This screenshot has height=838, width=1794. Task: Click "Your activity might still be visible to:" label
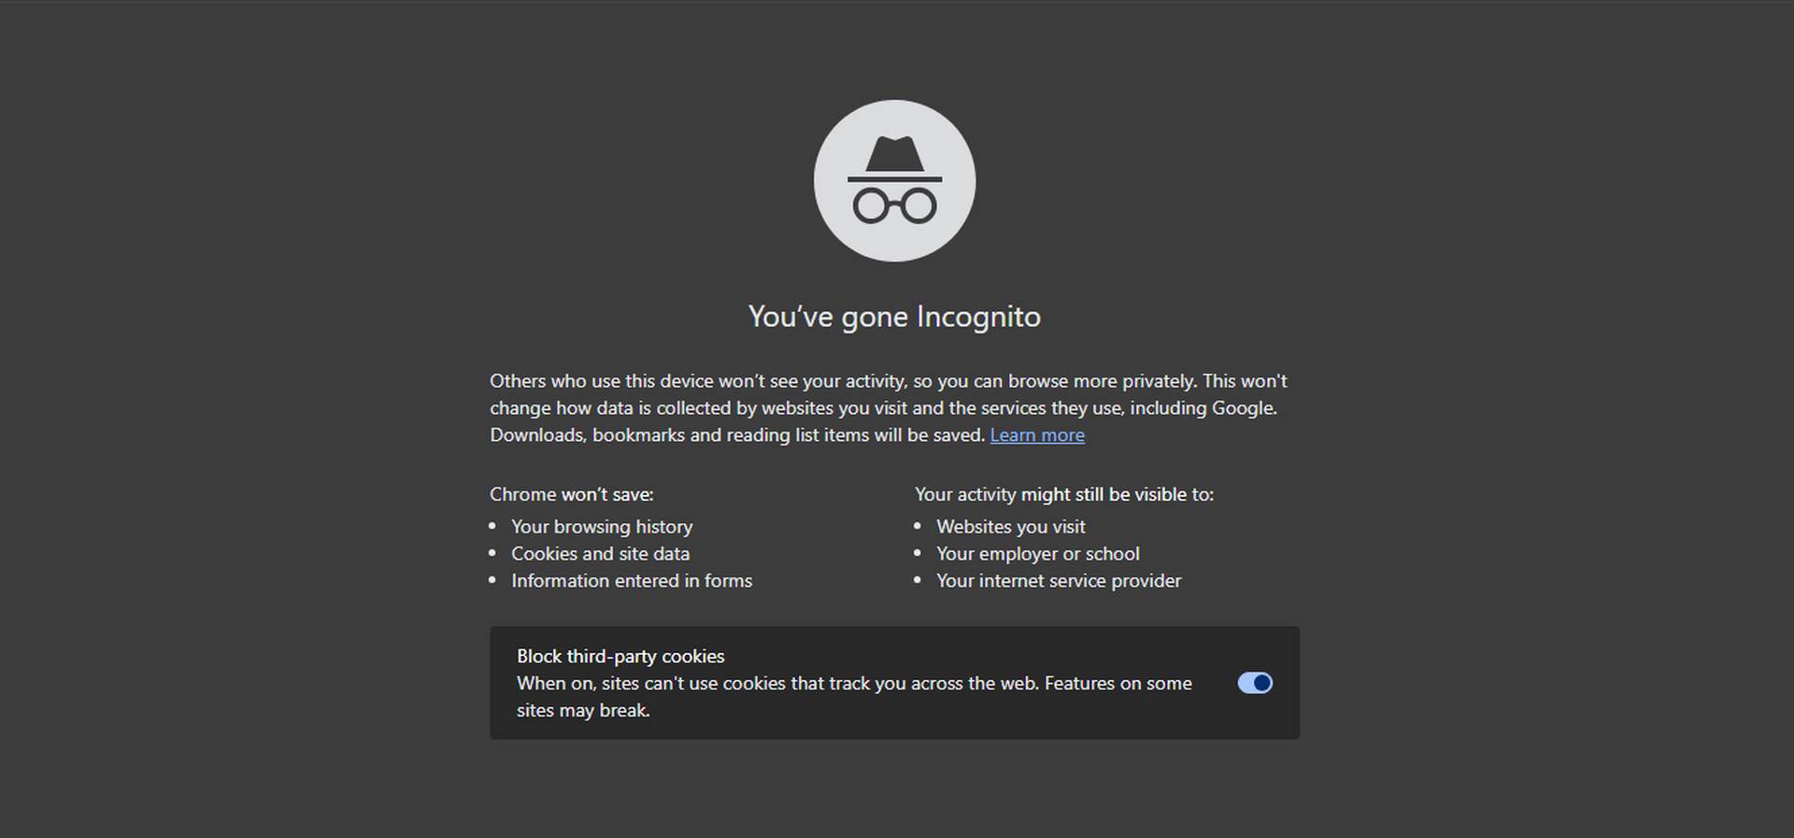pyautogui.click(x=1064, y=494)
